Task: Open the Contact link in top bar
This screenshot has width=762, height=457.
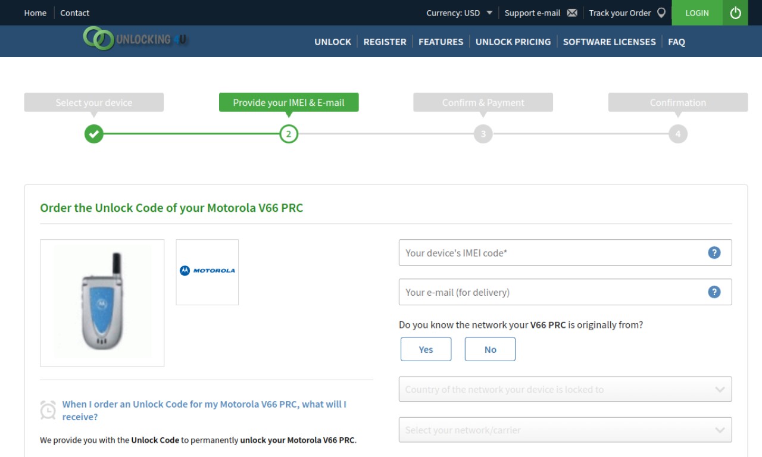Action: pos(74,13)
